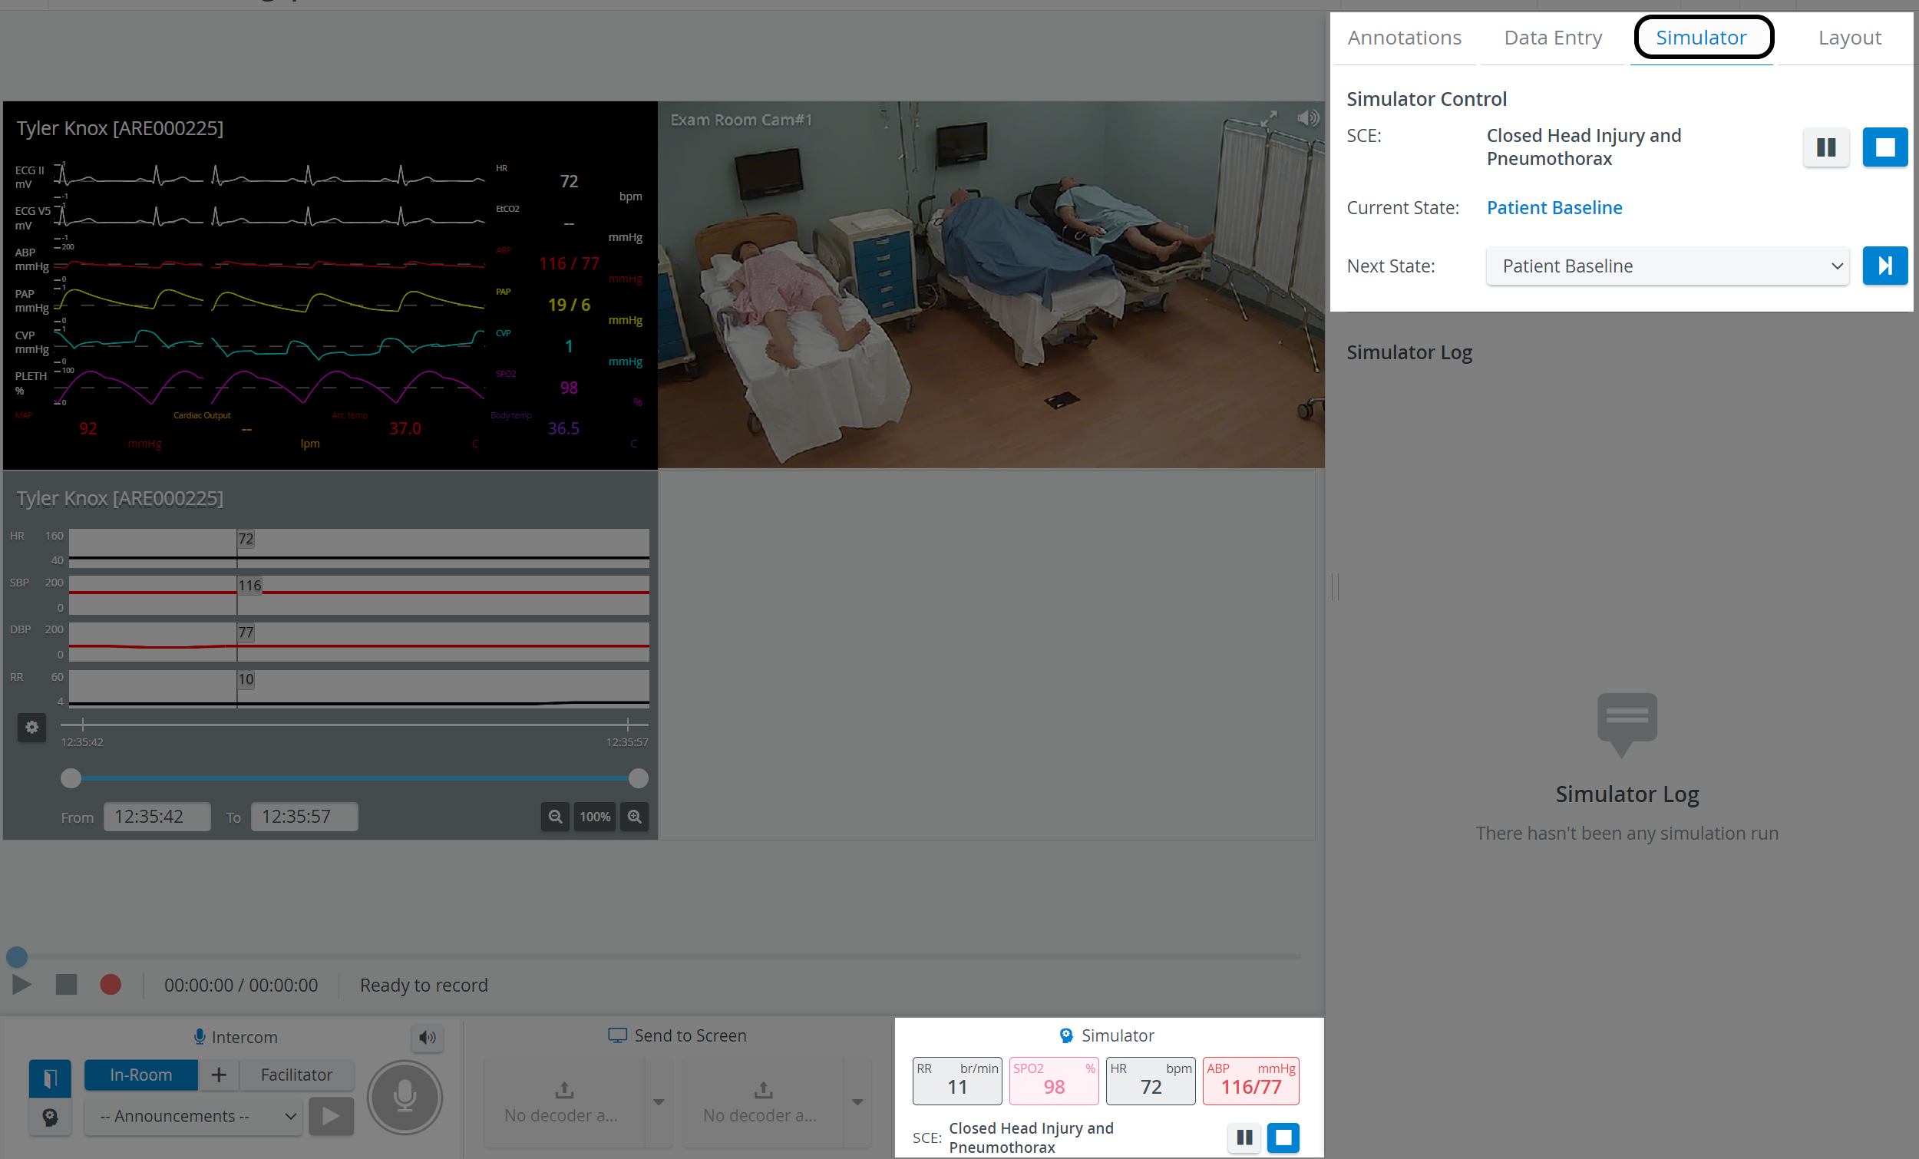Start recording with the red record button
The height and width of the screenshot is (1159, 1919).
111,985
